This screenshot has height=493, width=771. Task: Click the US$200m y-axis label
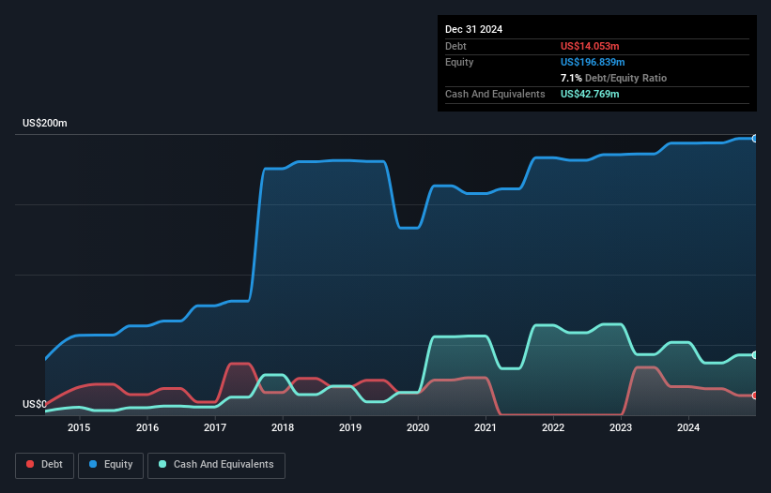(x=45, y=123)
